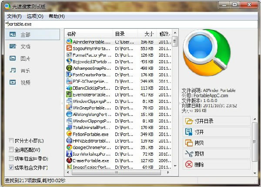Click the FontCreatorPortable F icon

point(69,75)
